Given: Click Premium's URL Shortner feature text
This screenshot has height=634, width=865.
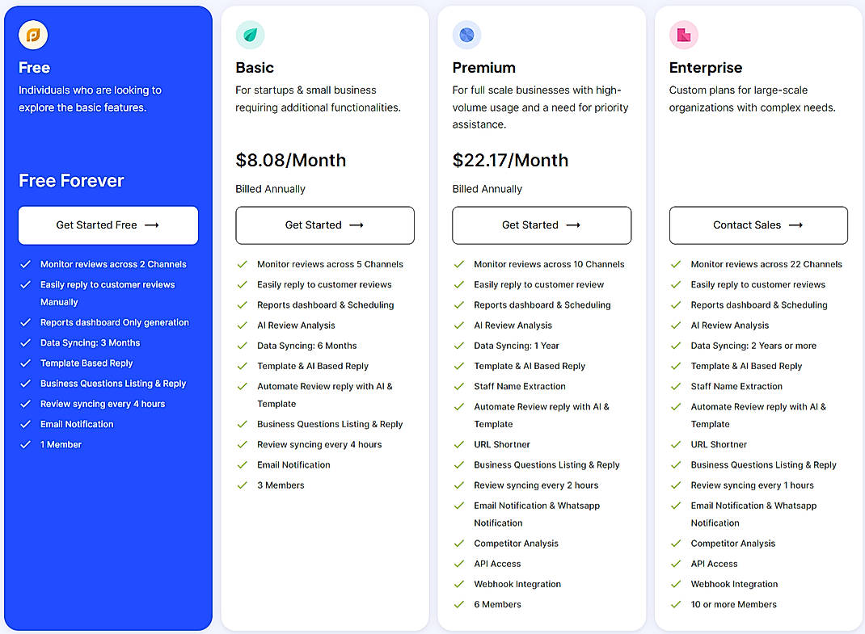Looking at the screenshot, I should click(x=502, y=445).
